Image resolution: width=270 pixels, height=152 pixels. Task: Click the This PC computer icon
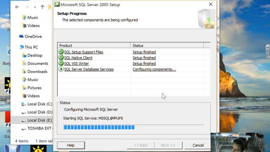22,47
